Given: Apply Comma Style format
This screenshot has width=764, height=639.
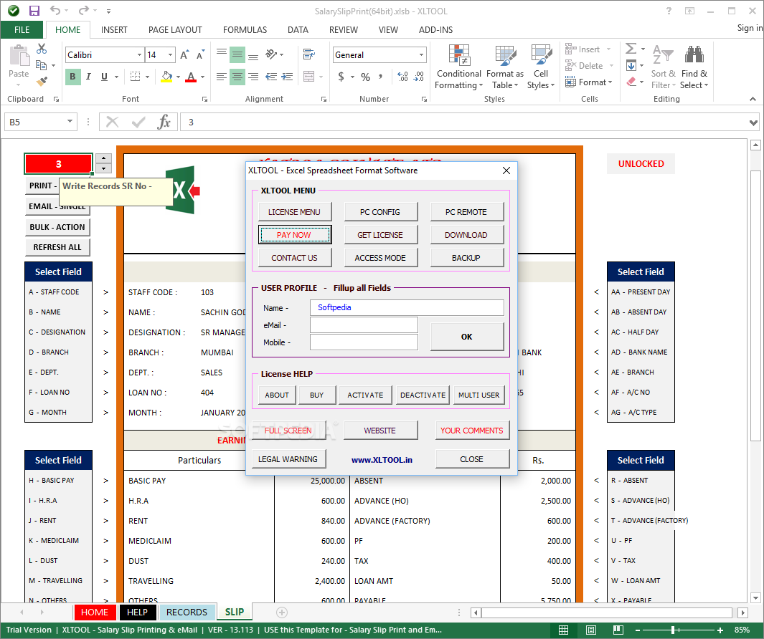Looking at the screenshot, I should pos(380,77).
